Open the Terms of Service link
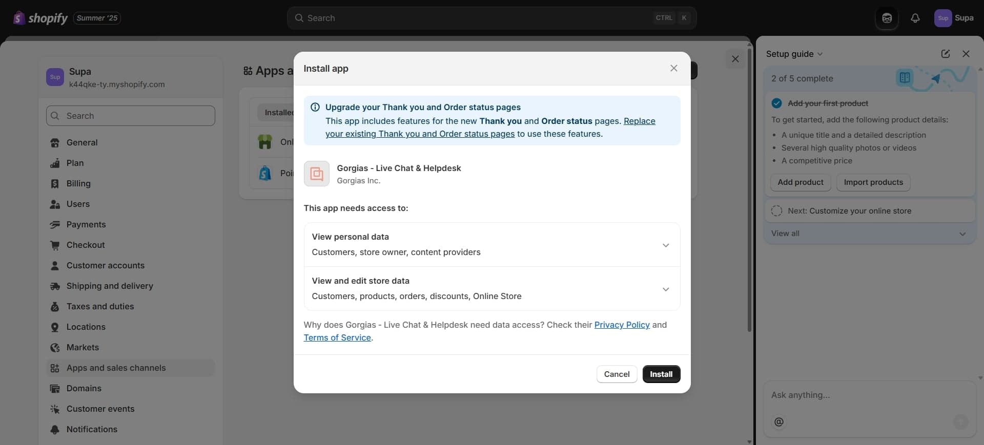Screen dimensions: 984x445 (337, 337)
